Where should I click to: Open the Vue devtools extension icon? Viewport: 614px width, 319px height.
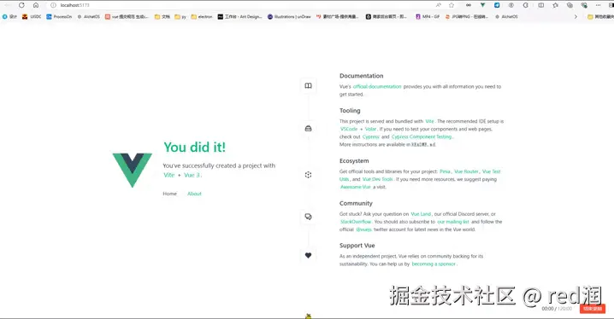[482, 5]
